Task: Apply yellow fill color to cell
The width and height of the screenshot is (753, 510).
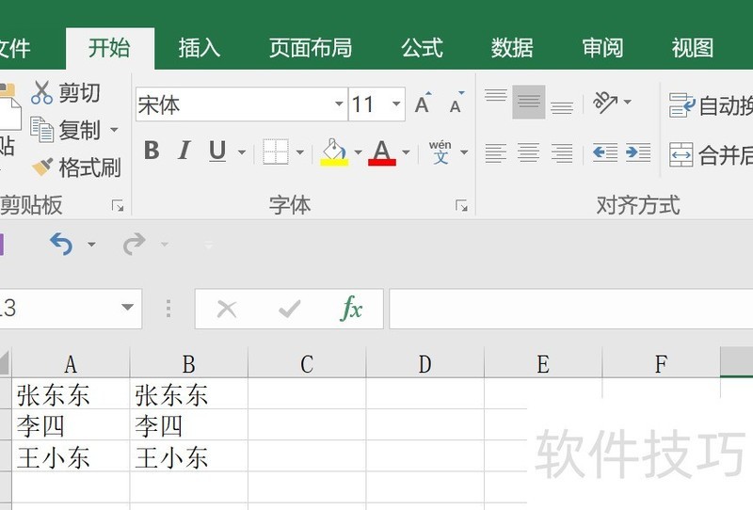Action: 334,151
